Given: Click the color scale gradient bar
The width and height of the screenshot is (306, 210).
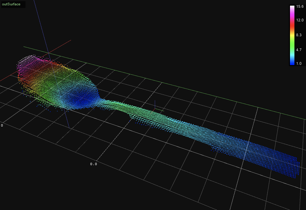Looking at the screenshot, I should click(292, 35).
